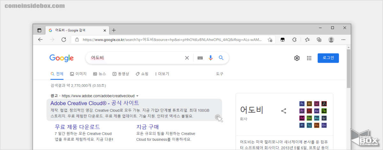Screen dimensions: 383x150
Task: Open the on-screen keyboard input tool
Action: 200,58
